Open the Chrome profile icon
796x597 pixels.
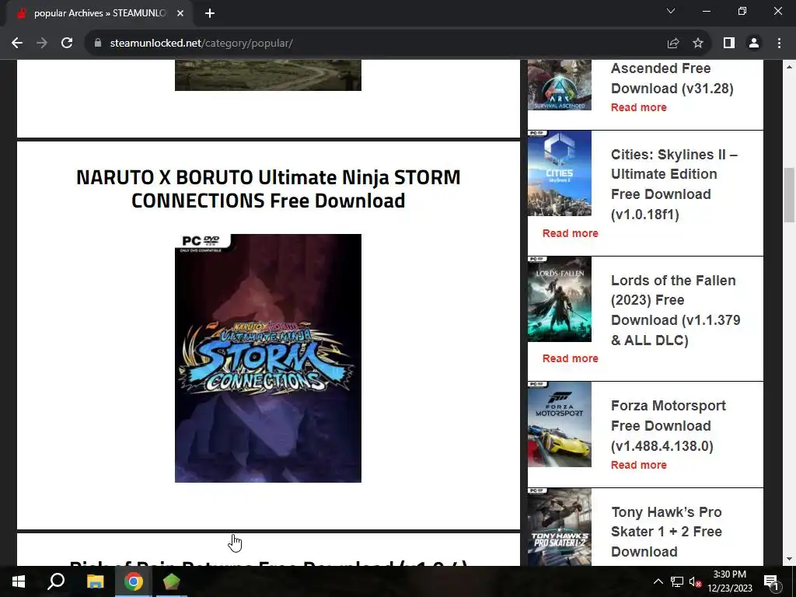[754, 44]
